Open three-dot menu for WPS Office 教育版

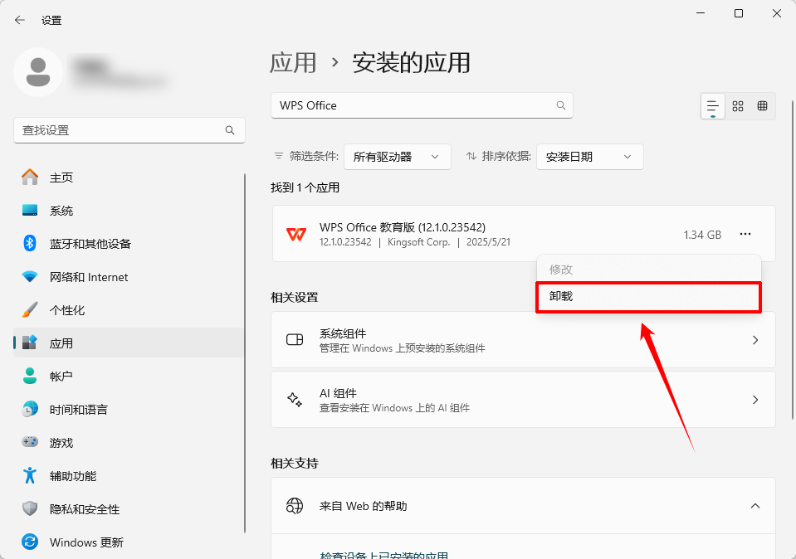pyautogui.click(x=745, y=234)
